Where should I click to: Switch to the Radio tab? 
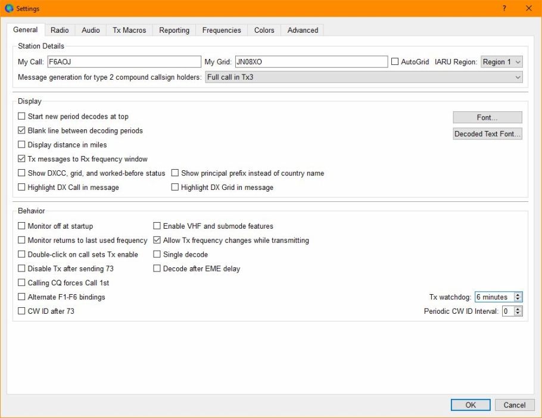[x=60, y=30]
